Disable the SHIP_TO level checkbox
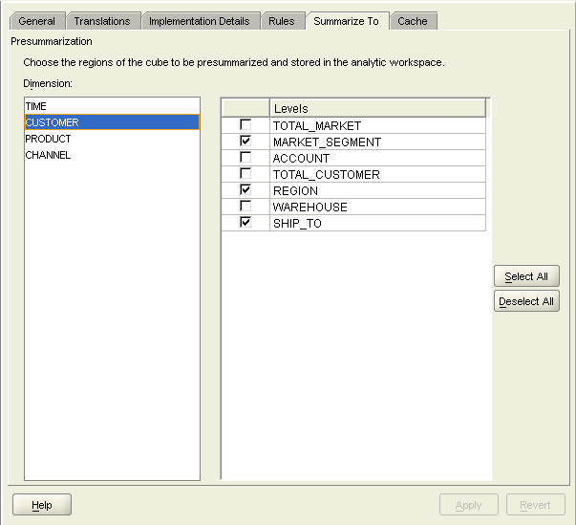 point(245,223)
